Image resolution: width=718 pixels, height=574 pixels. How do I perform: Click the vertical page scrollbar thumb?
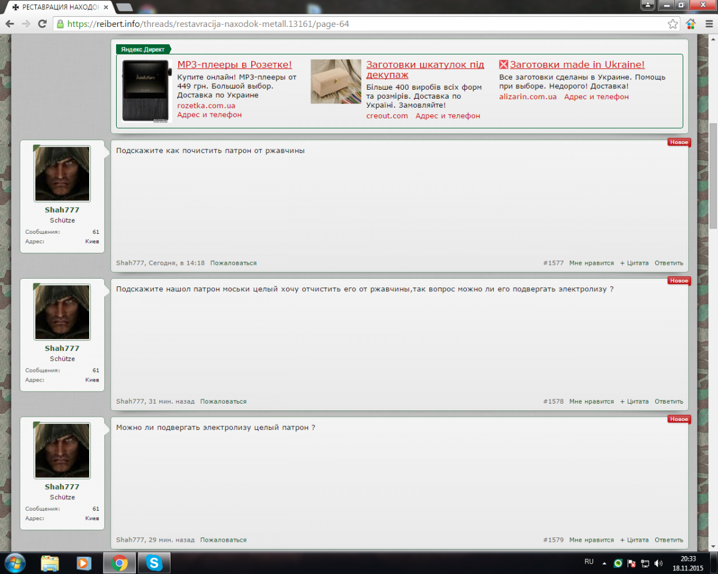pyautogui.click(x=713, y=175)
